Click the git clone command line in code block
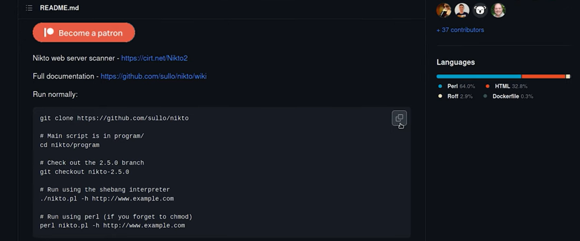The height and width of the screenshot is (241, 580). [114, 118]
